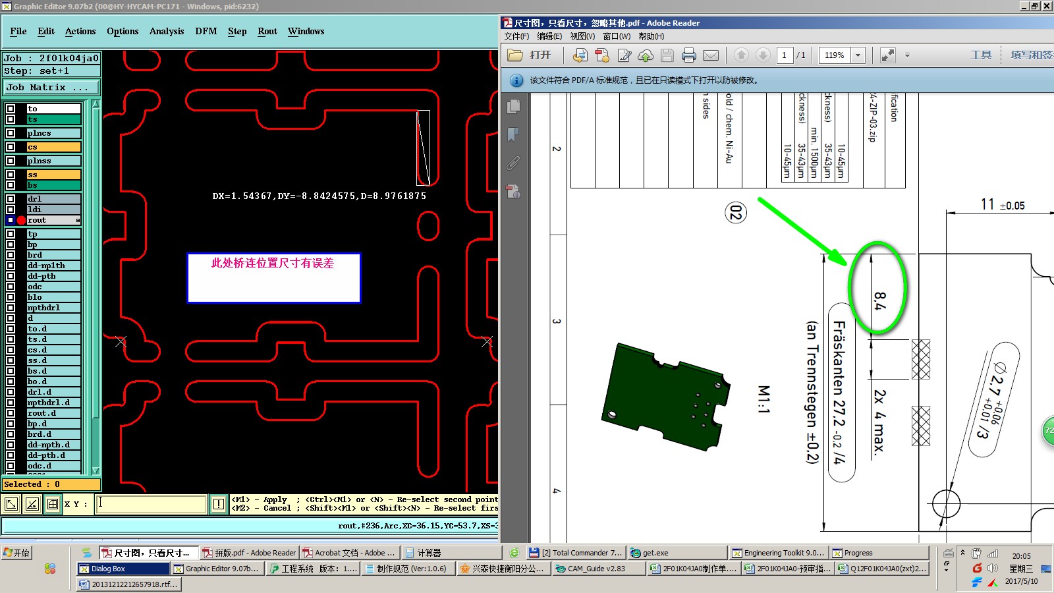Switch to 计算器 taskbar button
This screenshot has height=593, width=1054.
coord(451,553)
